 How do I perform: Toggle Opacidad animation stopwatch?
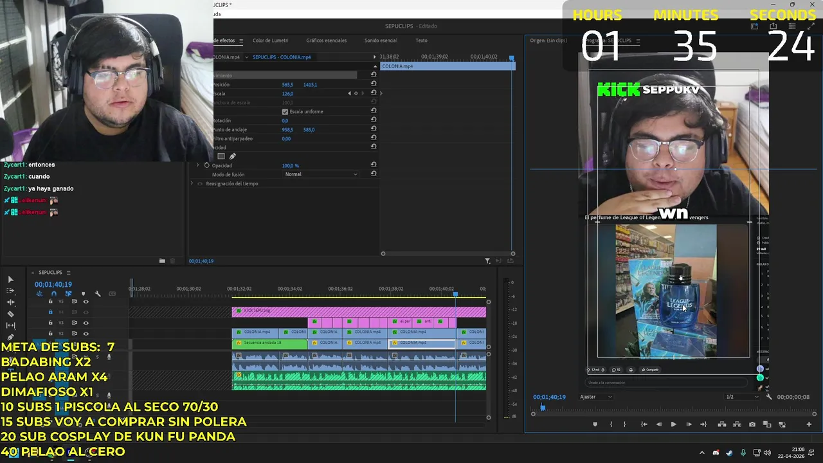point(207,165)
